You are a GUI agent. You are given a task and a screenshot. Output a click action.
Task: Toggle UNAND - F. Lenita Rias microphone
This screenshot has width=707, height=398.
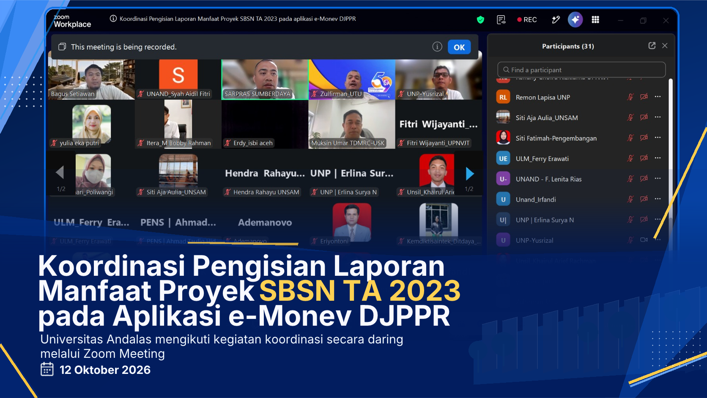click(x=630, y=178)
